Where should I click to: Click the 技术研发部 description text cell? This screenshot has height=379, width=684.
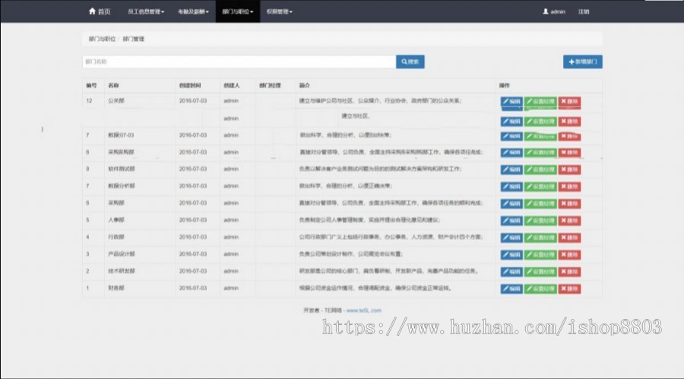tap(388, 271)
